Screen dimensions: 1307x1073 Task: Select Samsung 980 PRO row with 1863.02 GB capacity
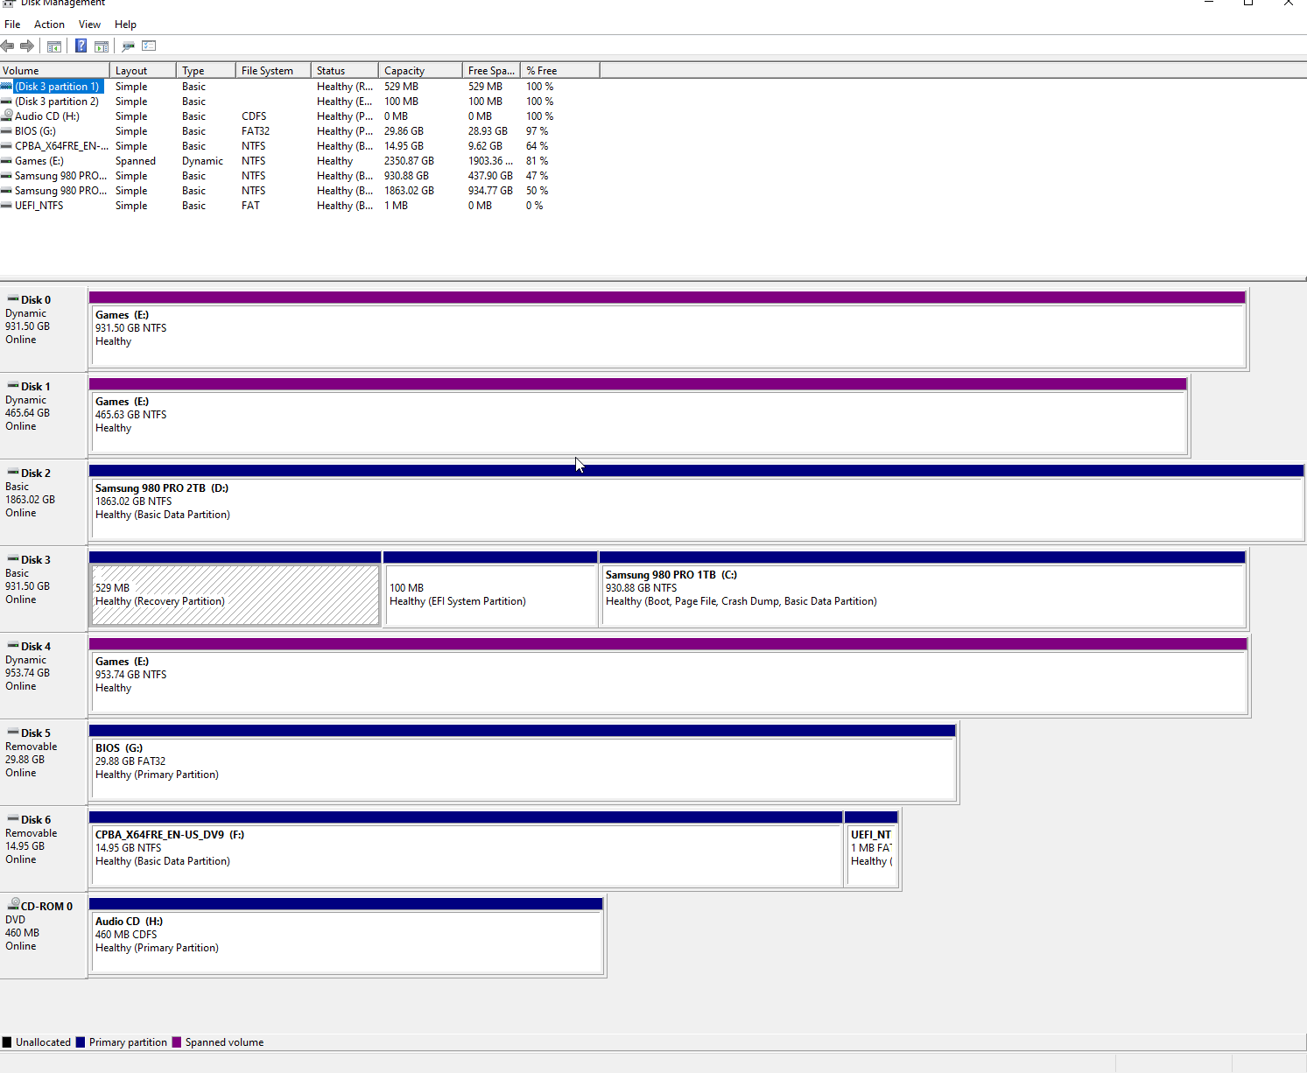[x=299, y=191]
